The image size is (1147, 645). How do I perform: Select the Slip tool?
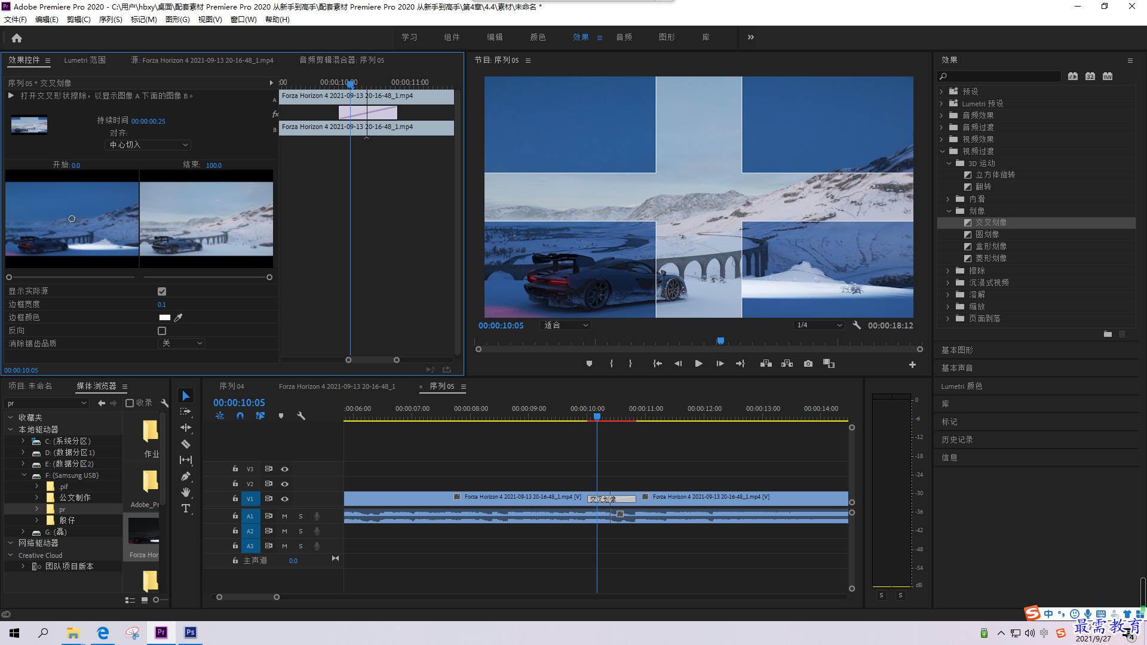tap(186, 460)
